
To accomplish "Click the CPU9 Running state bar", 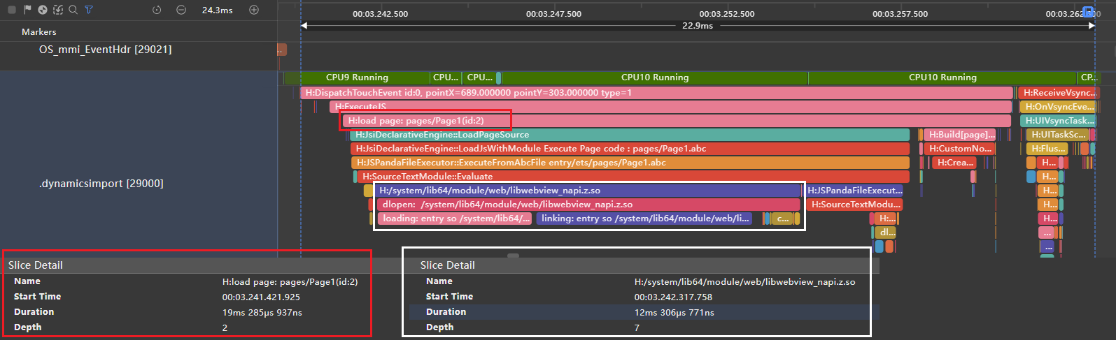I will pos(357,77).
